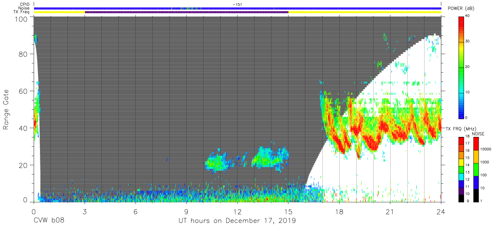Click the yellow TX Freq strip segment after hour 15
This screenshot has width=496, height=229.
pos(365,12)
